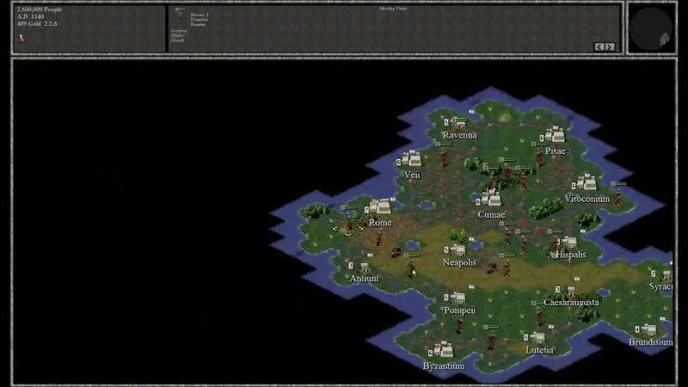Click the '409 Gold 2.2.6' treasury text
Screen dimensions: 688x387
tap(37, 24)
